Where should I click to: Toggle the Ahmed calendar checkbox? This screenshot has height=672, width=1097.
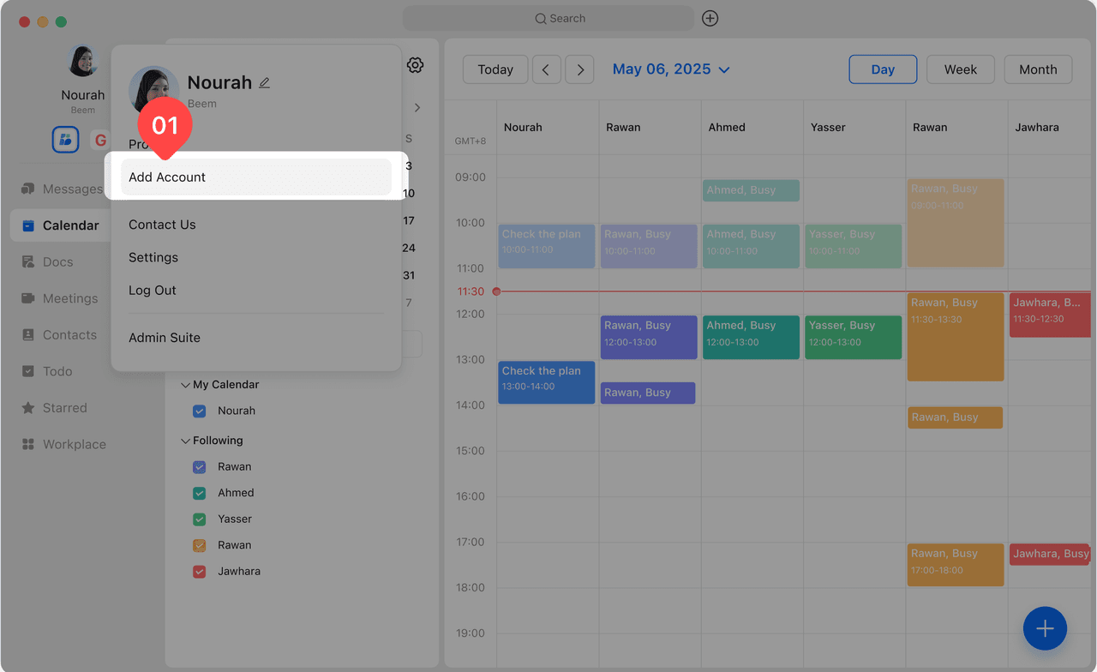(x=200, y=493)
